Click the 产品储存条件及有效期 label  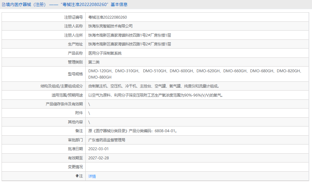pyautogui.click(x=64, y=104)
